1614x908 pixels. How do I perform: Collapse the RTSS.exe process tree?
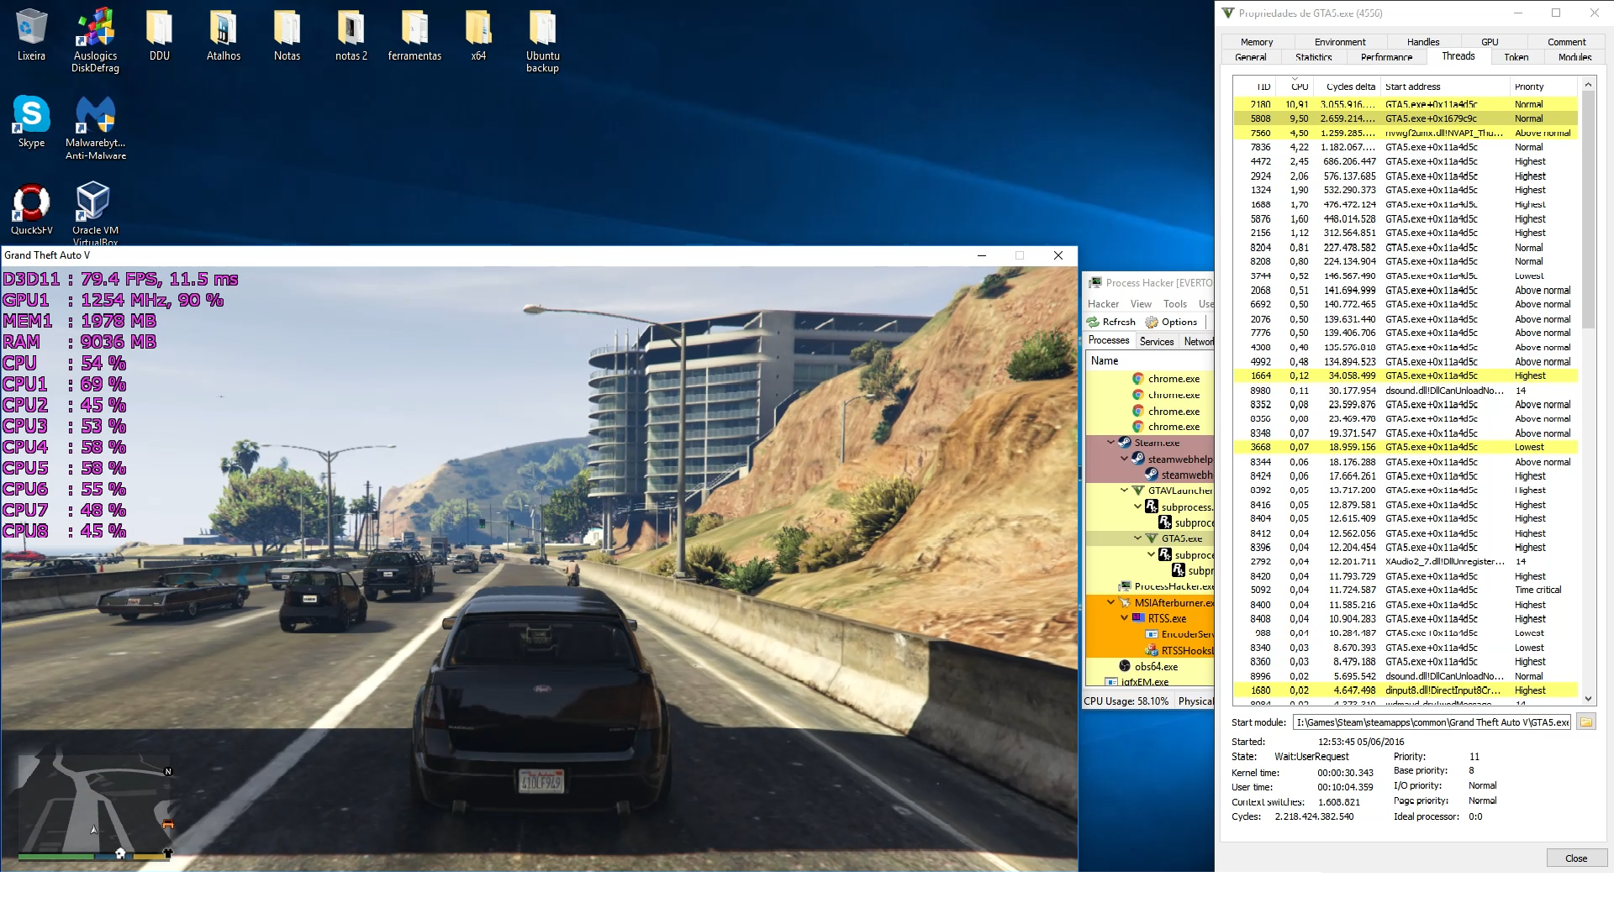pos(1125,618)
